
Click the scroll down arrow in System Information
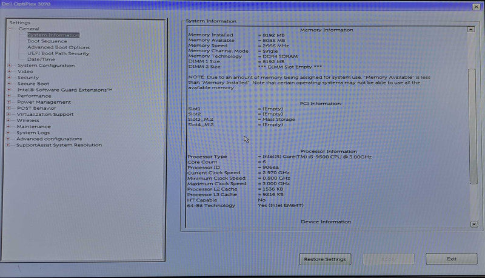point(474,224)
